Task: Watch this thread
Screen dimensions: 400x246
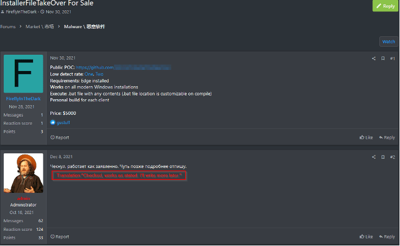Action: [389, 42]
